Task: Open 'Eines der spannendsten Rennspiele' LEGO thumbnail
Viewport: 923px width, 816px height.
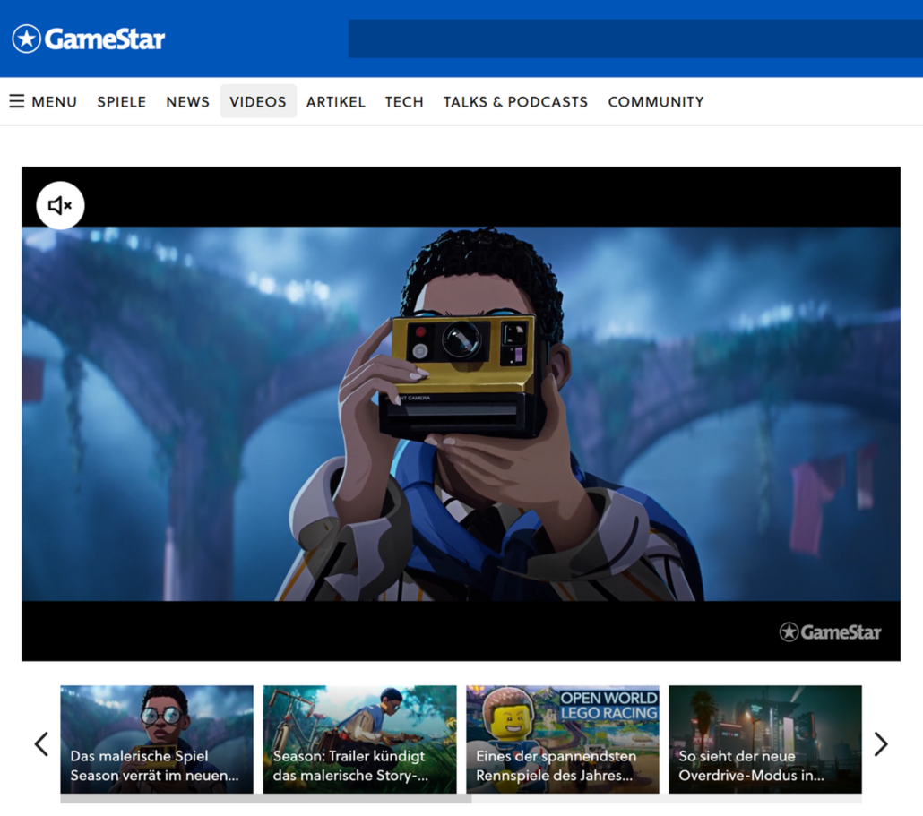Action: [563, 739]
